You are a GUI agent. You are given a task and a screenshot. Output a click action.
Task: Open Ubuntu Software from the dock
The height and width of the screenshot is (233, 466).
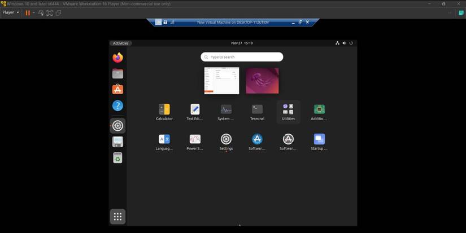coord(117,89)
